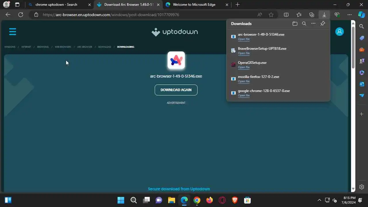Click the WEB BROWSERS breadcrumb

coord(63,47)
